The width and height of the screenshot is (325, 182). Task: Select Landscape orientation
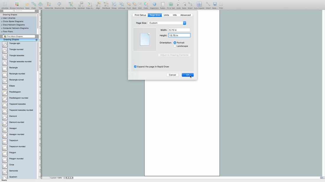tap(175, 46)
